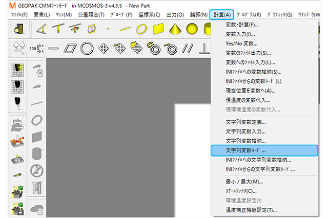Click the perpendicularity tolerance icon
Image resolution: width=328 pixels, height=218 pixels.
204,49
